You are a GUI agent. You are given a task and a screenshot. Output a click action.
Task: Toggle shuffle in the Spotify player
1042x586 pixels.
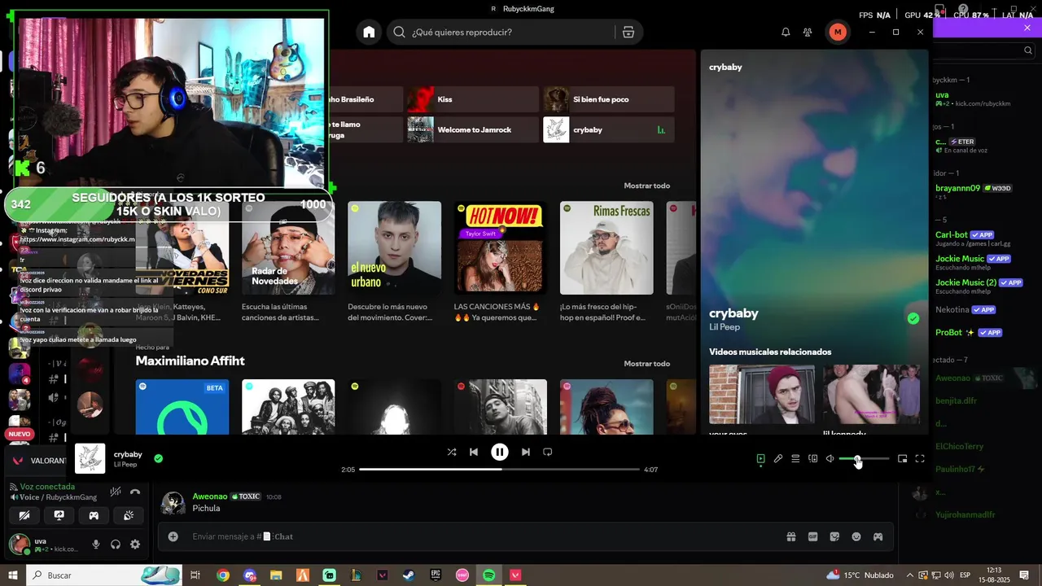(x=452, y=452)
